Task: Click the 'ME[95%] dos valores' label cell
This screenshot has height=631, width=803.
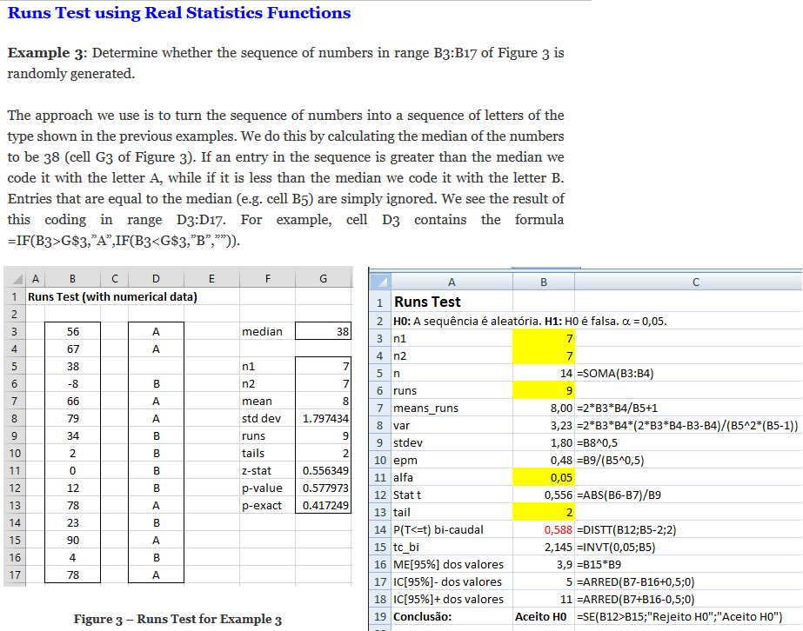Action: coord(452,565)
